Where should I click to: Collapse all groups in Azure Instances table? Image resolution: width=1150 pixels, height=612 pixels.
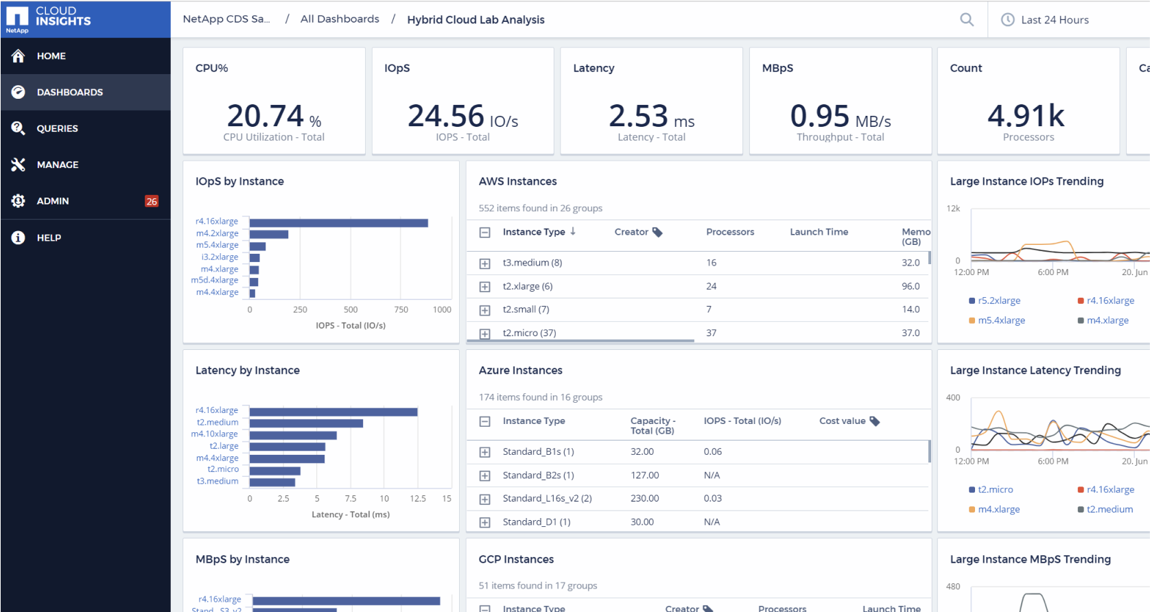tap(485, 421)
